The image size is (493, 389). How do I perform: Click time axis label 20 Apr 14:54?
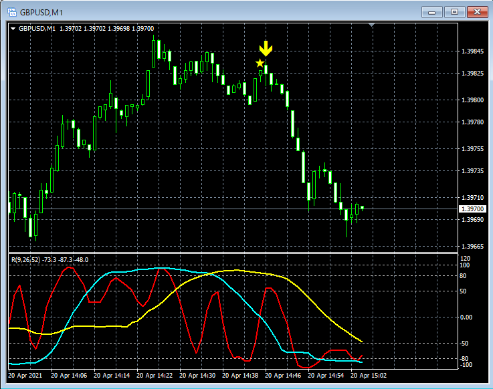(x=325, y=376)
